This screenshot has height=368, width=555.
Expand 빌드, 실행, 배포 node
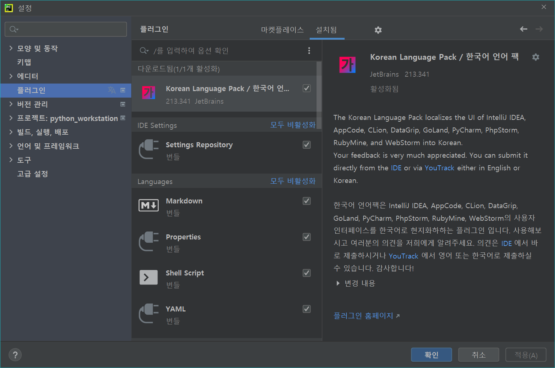click(11, 132)
